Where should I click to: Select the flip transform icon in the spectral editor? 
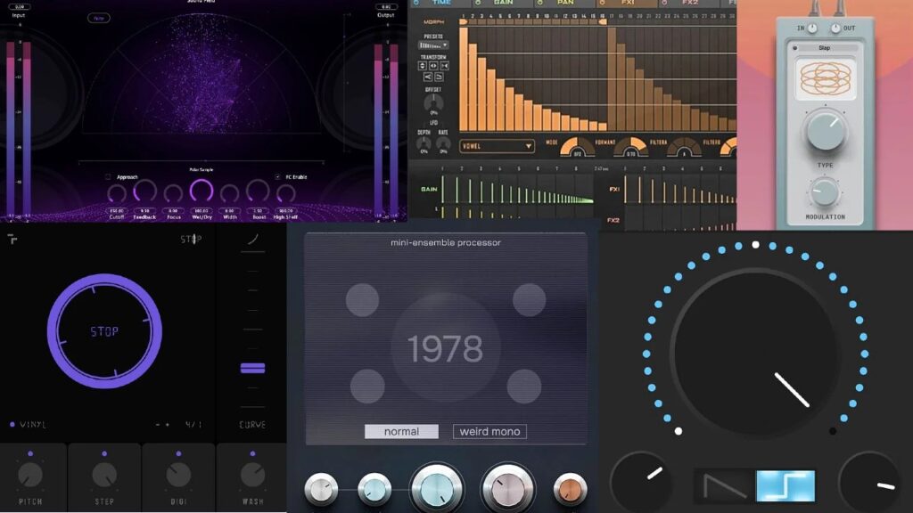[444, 65]
